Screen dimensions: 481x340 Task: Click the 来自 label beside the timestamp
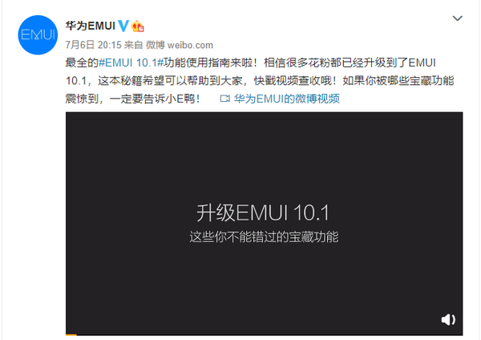click(133, 45)
